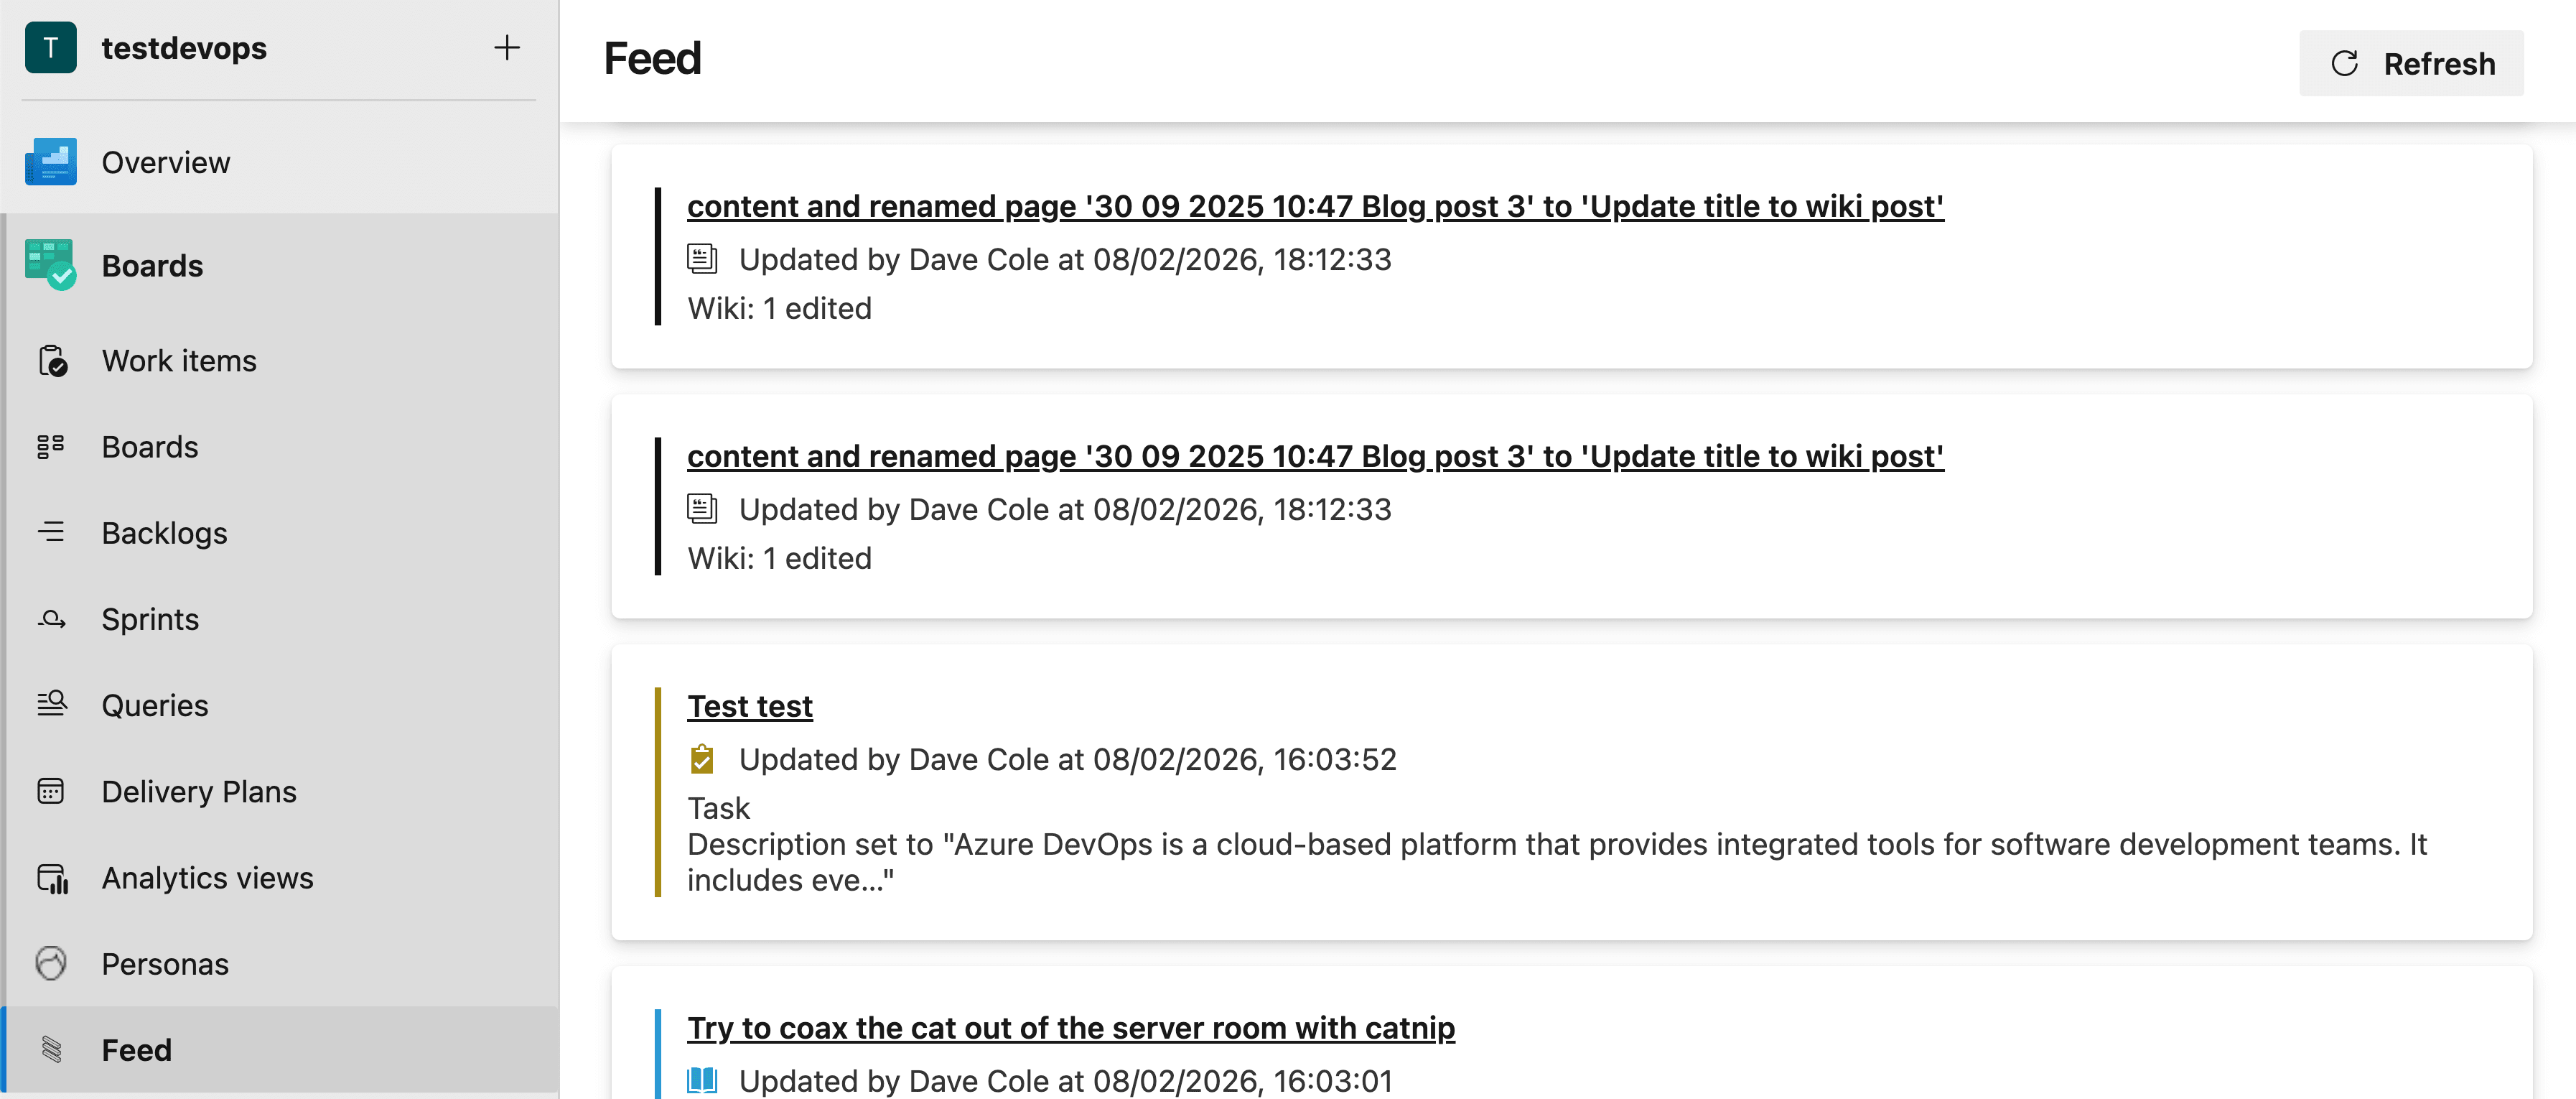Screen dimensions: 2576x1099
Task: Open the 'Test test' work item link
Action: (749, 705)
